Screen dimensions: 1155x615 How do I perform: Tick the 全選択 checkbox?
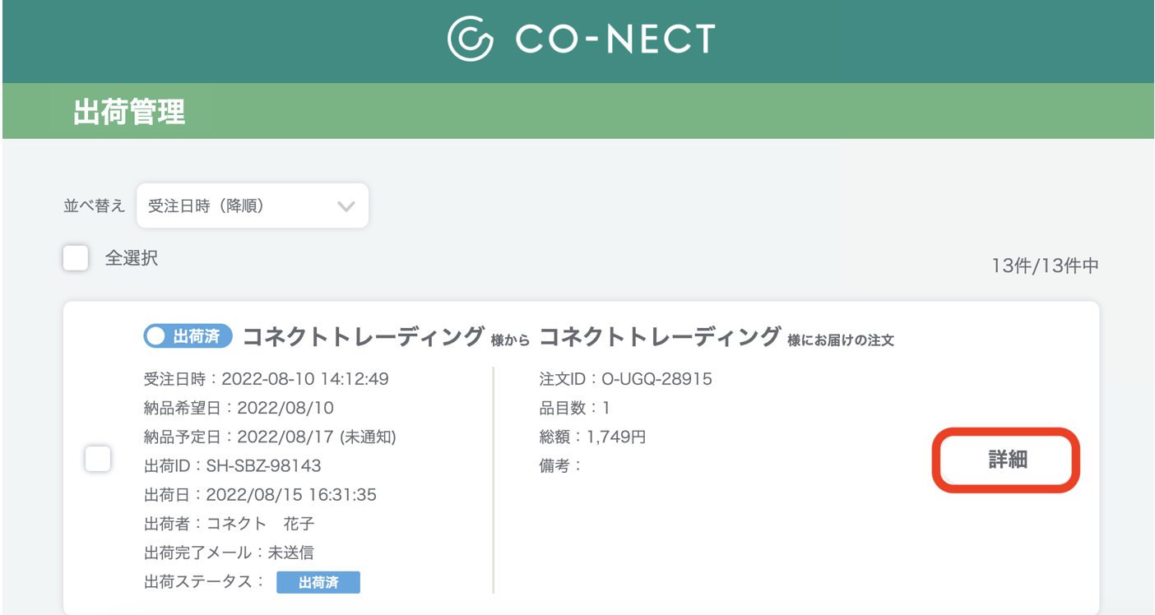coord(76,258)
